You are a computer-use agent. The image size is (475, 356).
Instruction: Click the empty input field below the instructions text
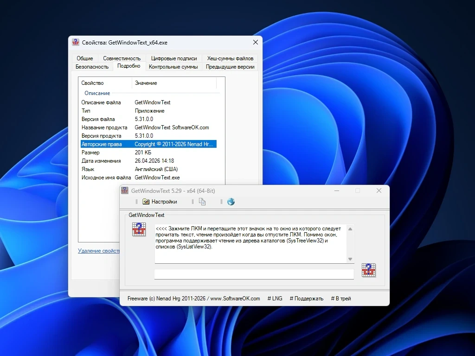(x=254, y=274)
